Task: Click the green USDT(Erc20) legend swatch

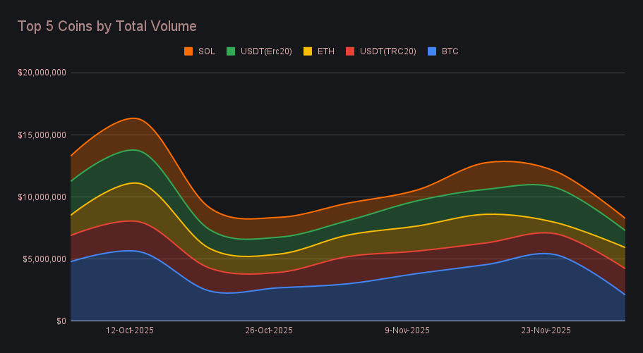Action: tap(231, 51)
